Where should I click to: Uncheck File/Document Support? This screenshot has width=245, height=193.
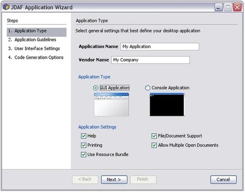point(154,136)
